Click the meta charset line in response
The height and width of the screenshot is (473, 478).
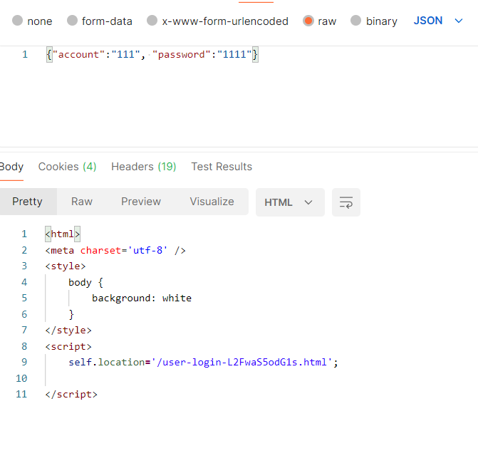pyautogui.click(x=115, y=250)
